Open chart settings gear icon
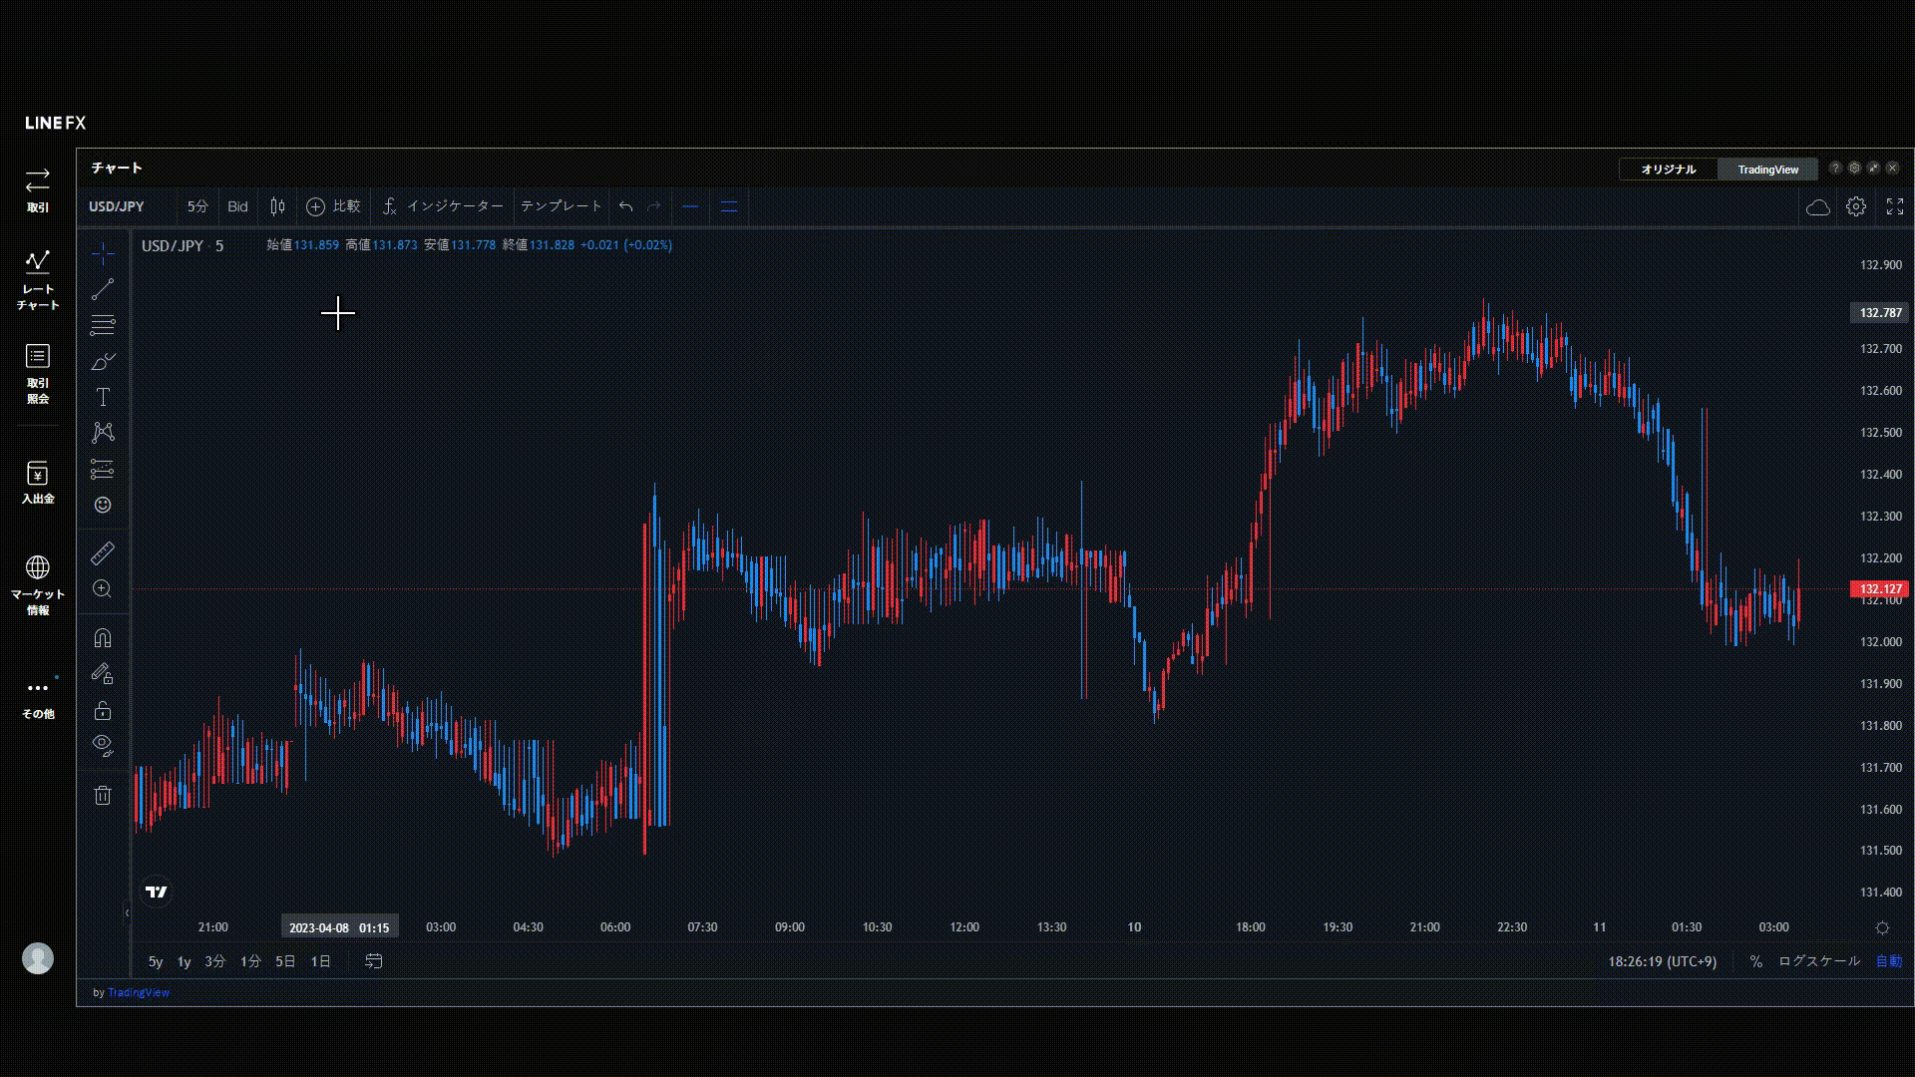The image size is (1915, 1077). coord(1855,206)
